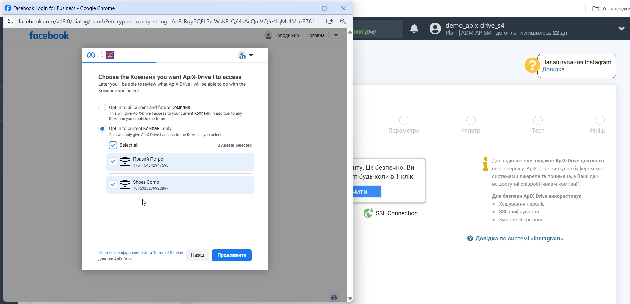This screenshot has width=630, height=304.
Task: Expand the Facebook header account dropdown arrow
Action: 336,35
